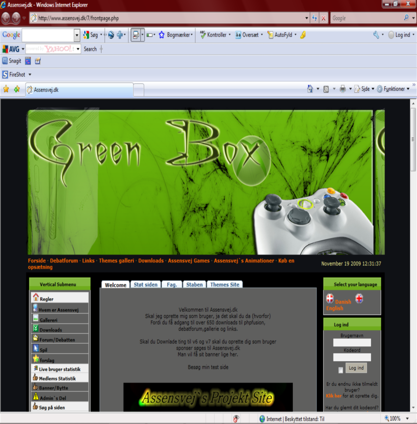Screen dimensions: 417x424
Task: Click the AVG logo in toolbar
Action: click(10, 49)
